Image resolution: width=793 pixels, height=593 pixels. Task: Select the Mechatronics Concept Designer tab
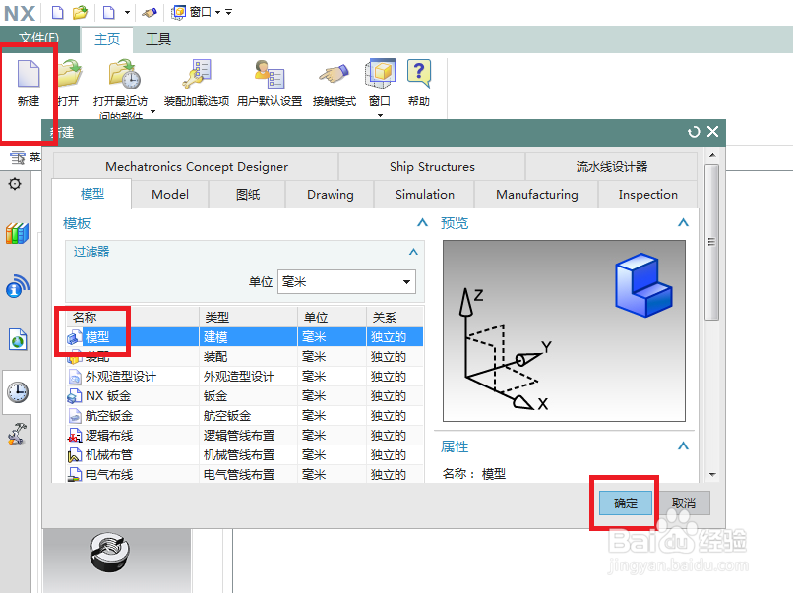196,167
